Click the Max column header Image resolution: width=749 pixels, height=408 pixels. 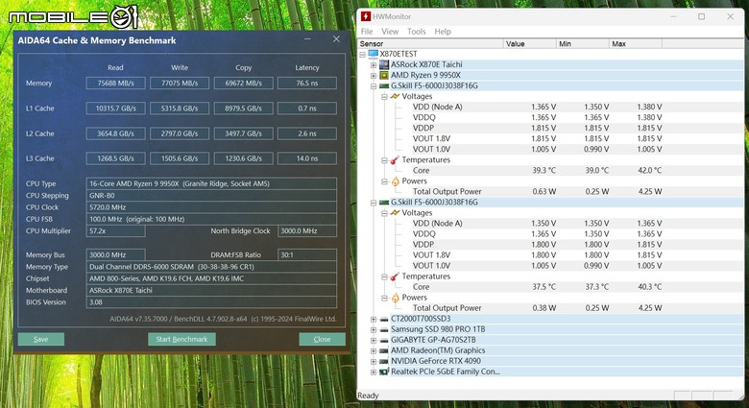(x=636, y=43)
